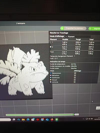Click the volume icon in system tray
Image resolution: width=100 pixels, height=133 pixels.
point(89,119)
